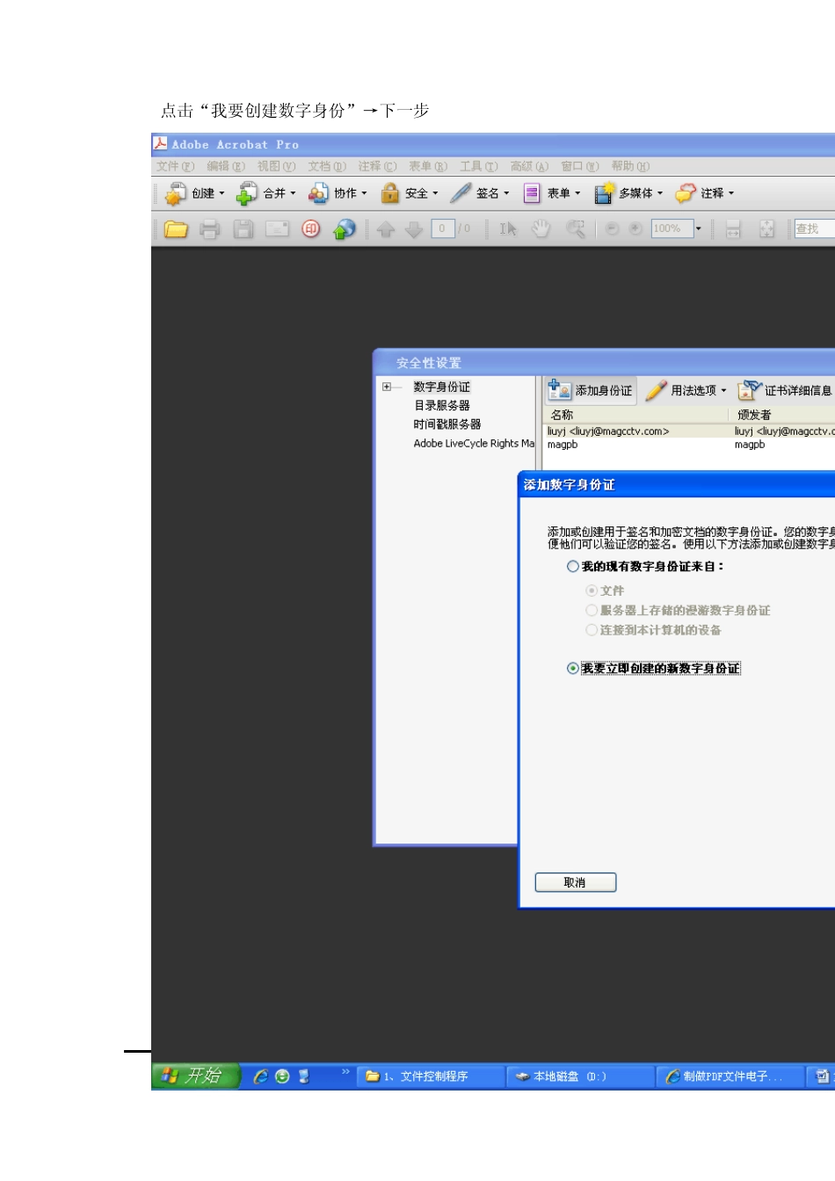The image size is (835, 1181).
Task: Click the 证书详细信息 button
Action: click(x=786, y=390)
